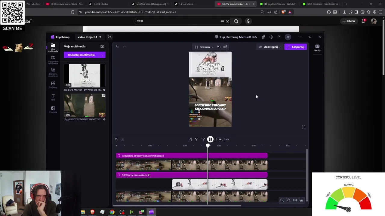Click the share-link icon beside settings

263,37
